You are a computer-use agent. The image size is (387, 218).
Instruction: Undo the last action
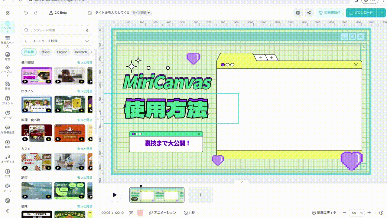click(26, 13)
